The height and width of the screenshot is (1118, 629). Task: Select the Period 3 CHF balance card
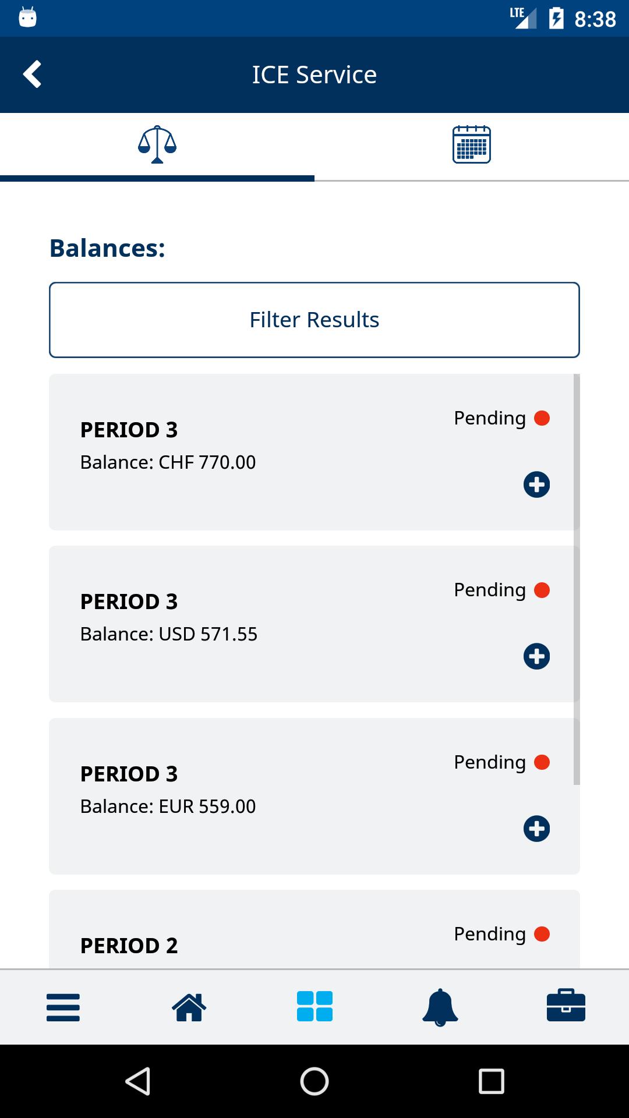tap(312, 452)
